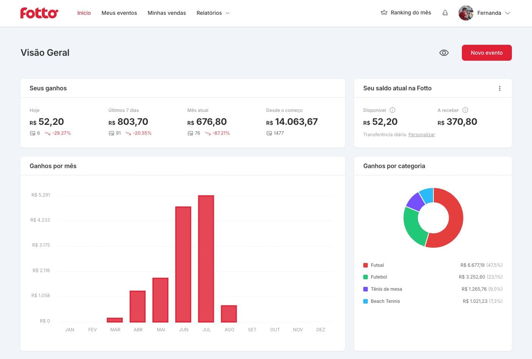The width and height of the screenshot is (532, 359).
Task: Click the Ganhos por mês title
Action: coord(53,166)
